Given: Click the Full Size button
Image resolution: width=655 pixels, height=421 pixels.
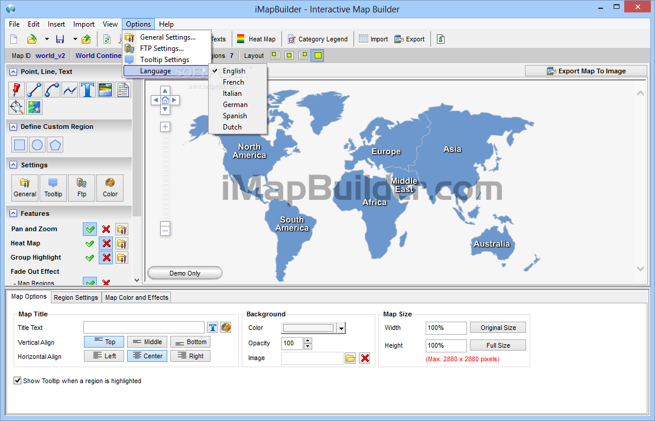Looking at the screenshot, I should [x=498, y=345].
